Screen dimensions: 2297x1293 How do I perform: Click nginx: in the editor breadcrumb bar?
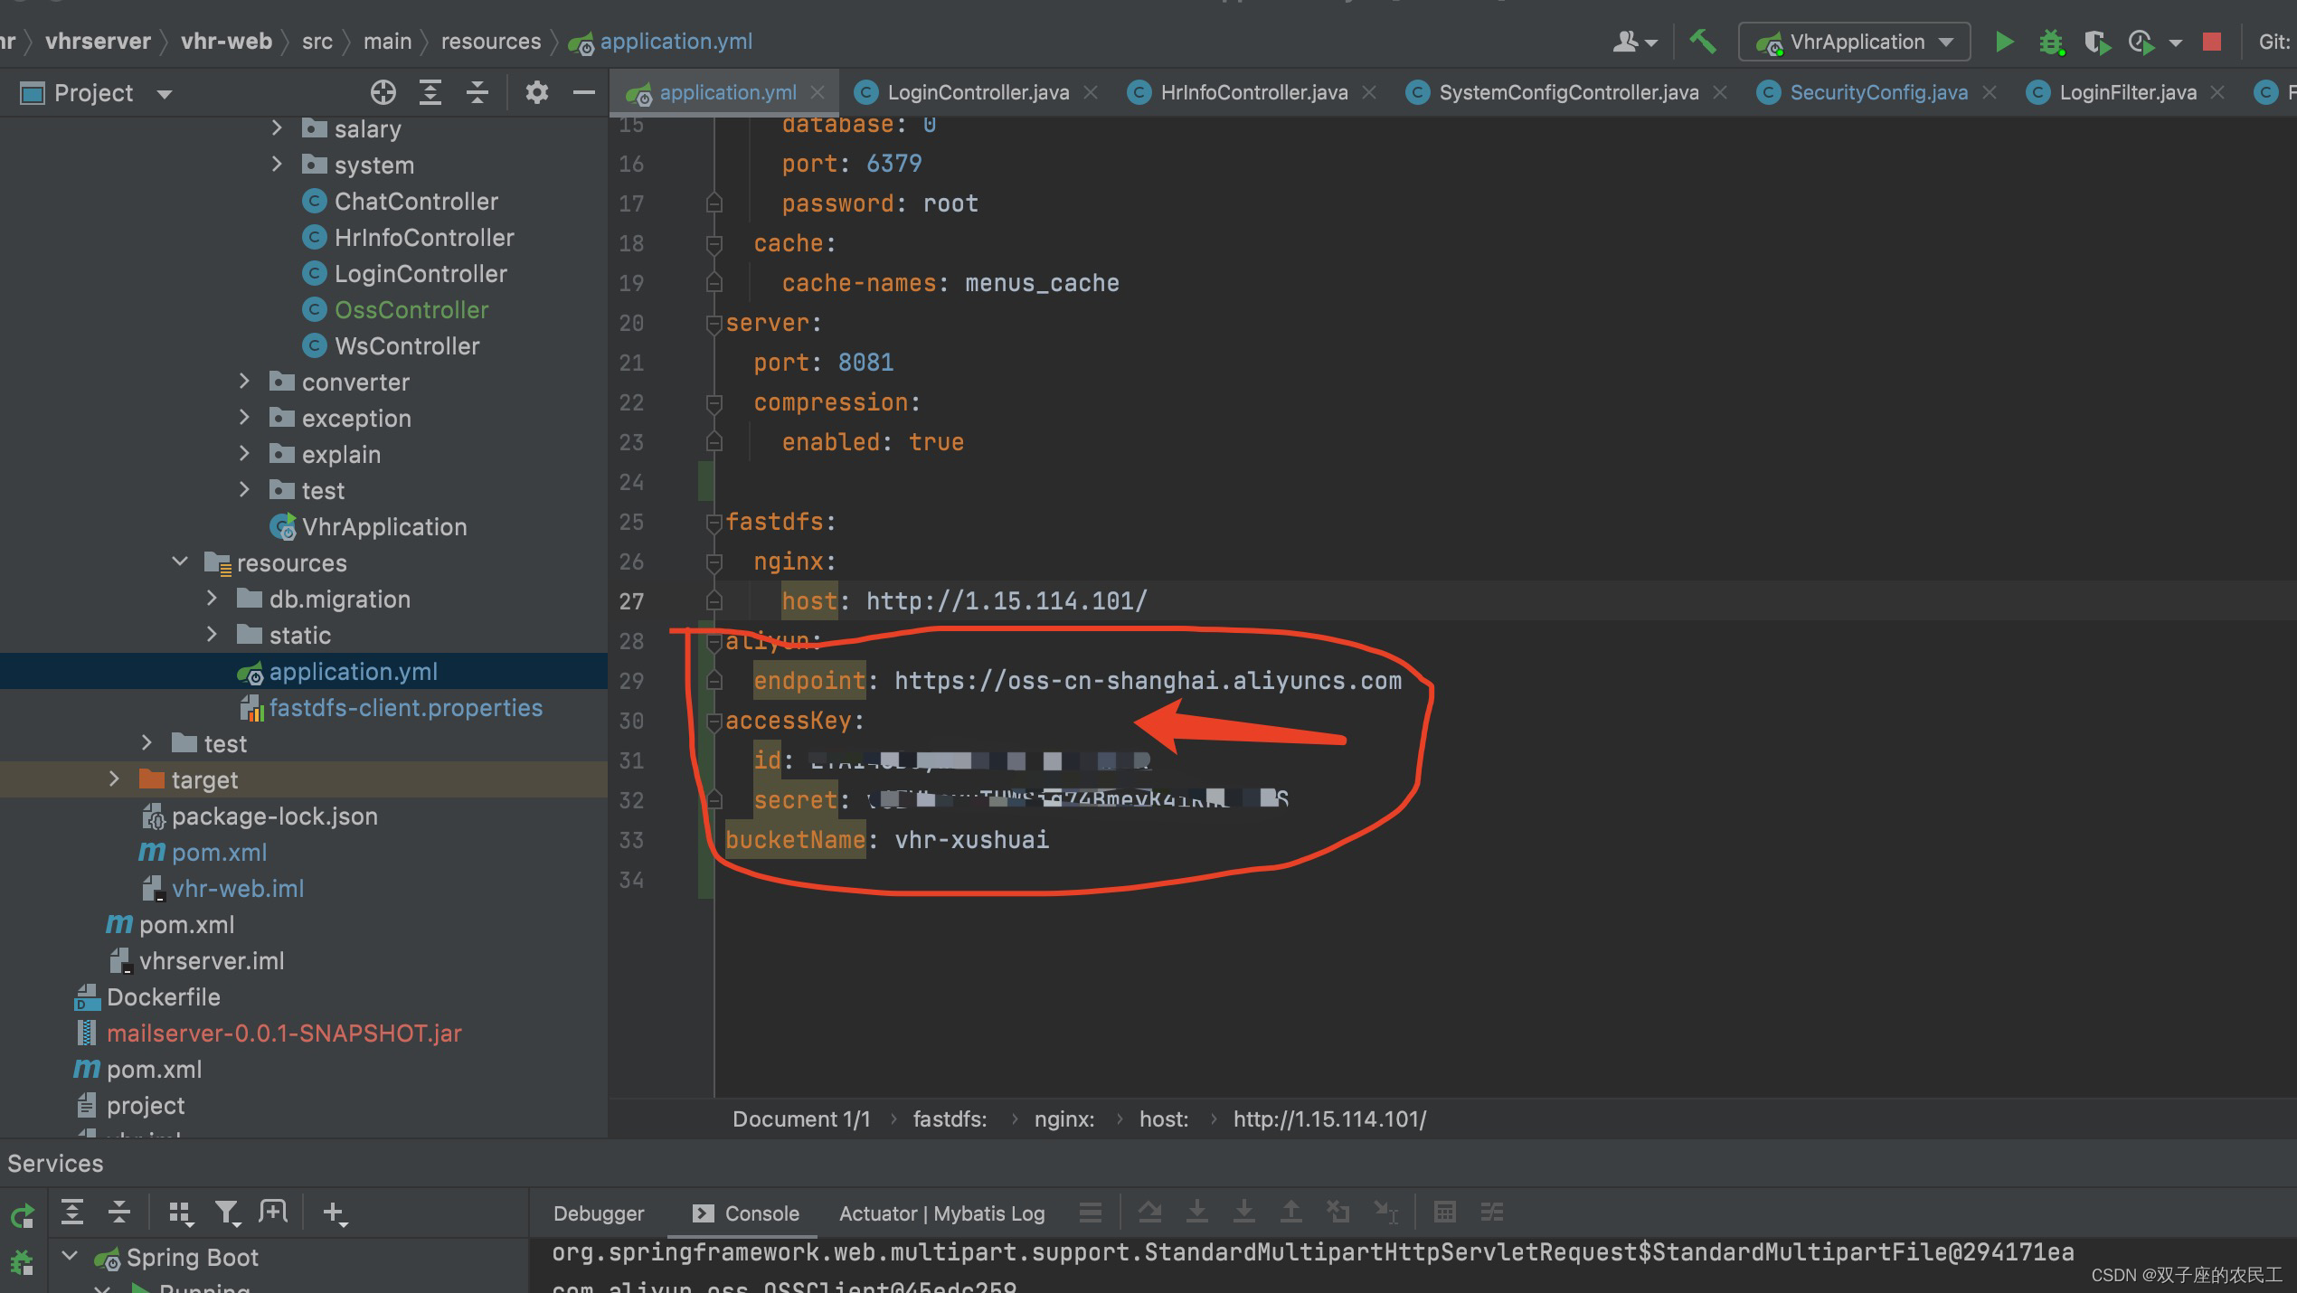click(1064, 1119)
